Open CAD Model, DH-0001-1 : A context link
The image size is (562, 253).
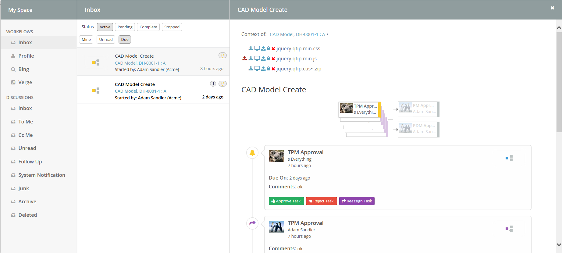click(297, 34)
